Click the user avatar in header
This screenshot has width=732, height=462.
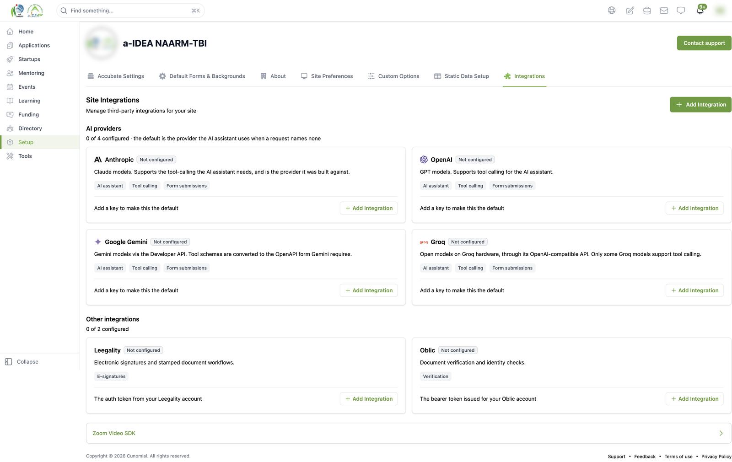pos(720,11)
